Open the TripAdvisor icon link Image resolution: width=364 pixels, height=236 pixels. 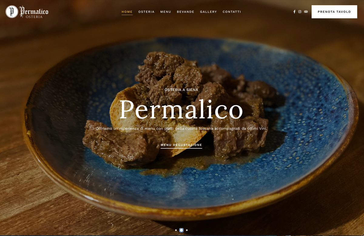click(306, 12)
